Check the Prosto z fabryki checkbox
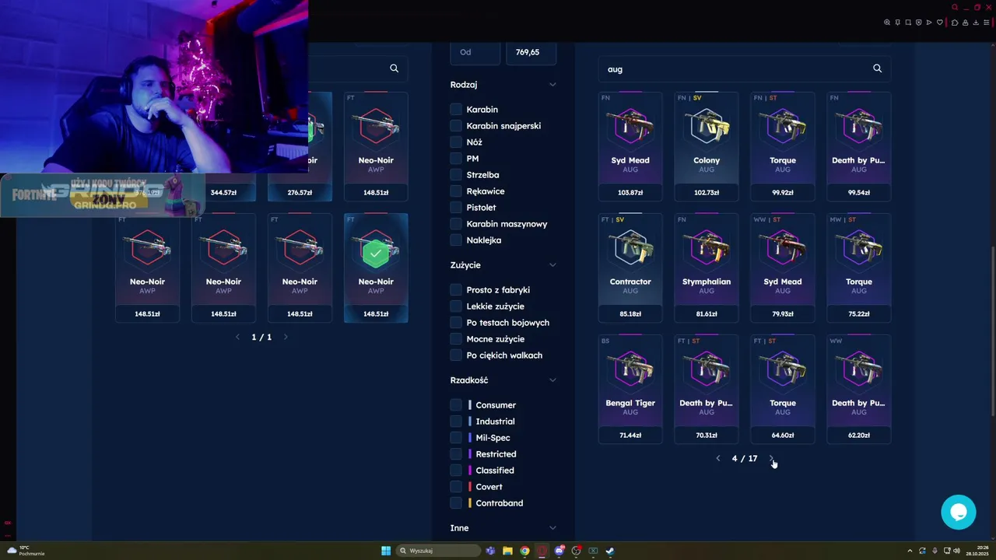The image size is (996, 560). click(x=456, y=290)
